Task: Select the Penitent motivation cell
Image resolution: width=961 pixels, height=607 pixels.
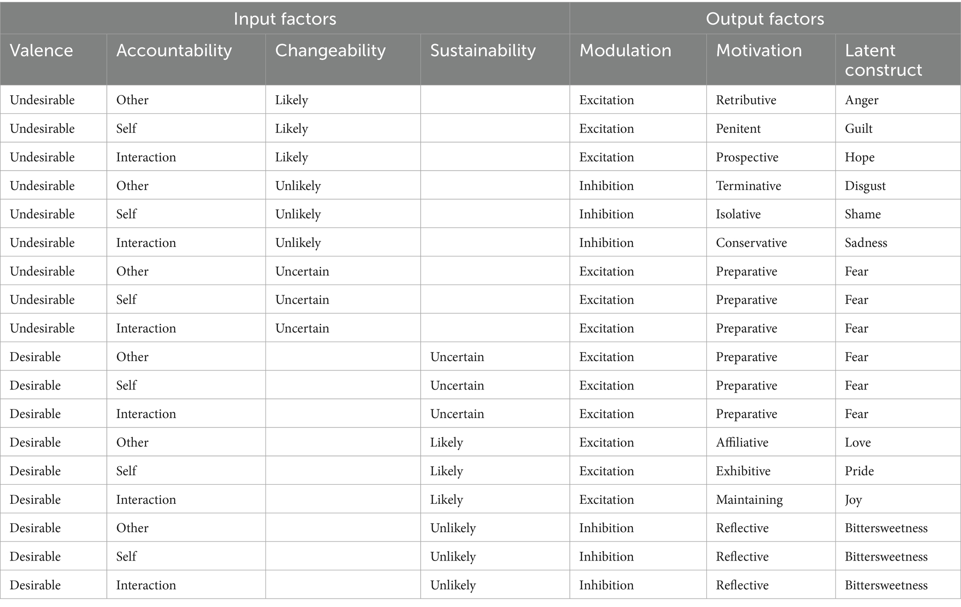Action: click(738, 128)
